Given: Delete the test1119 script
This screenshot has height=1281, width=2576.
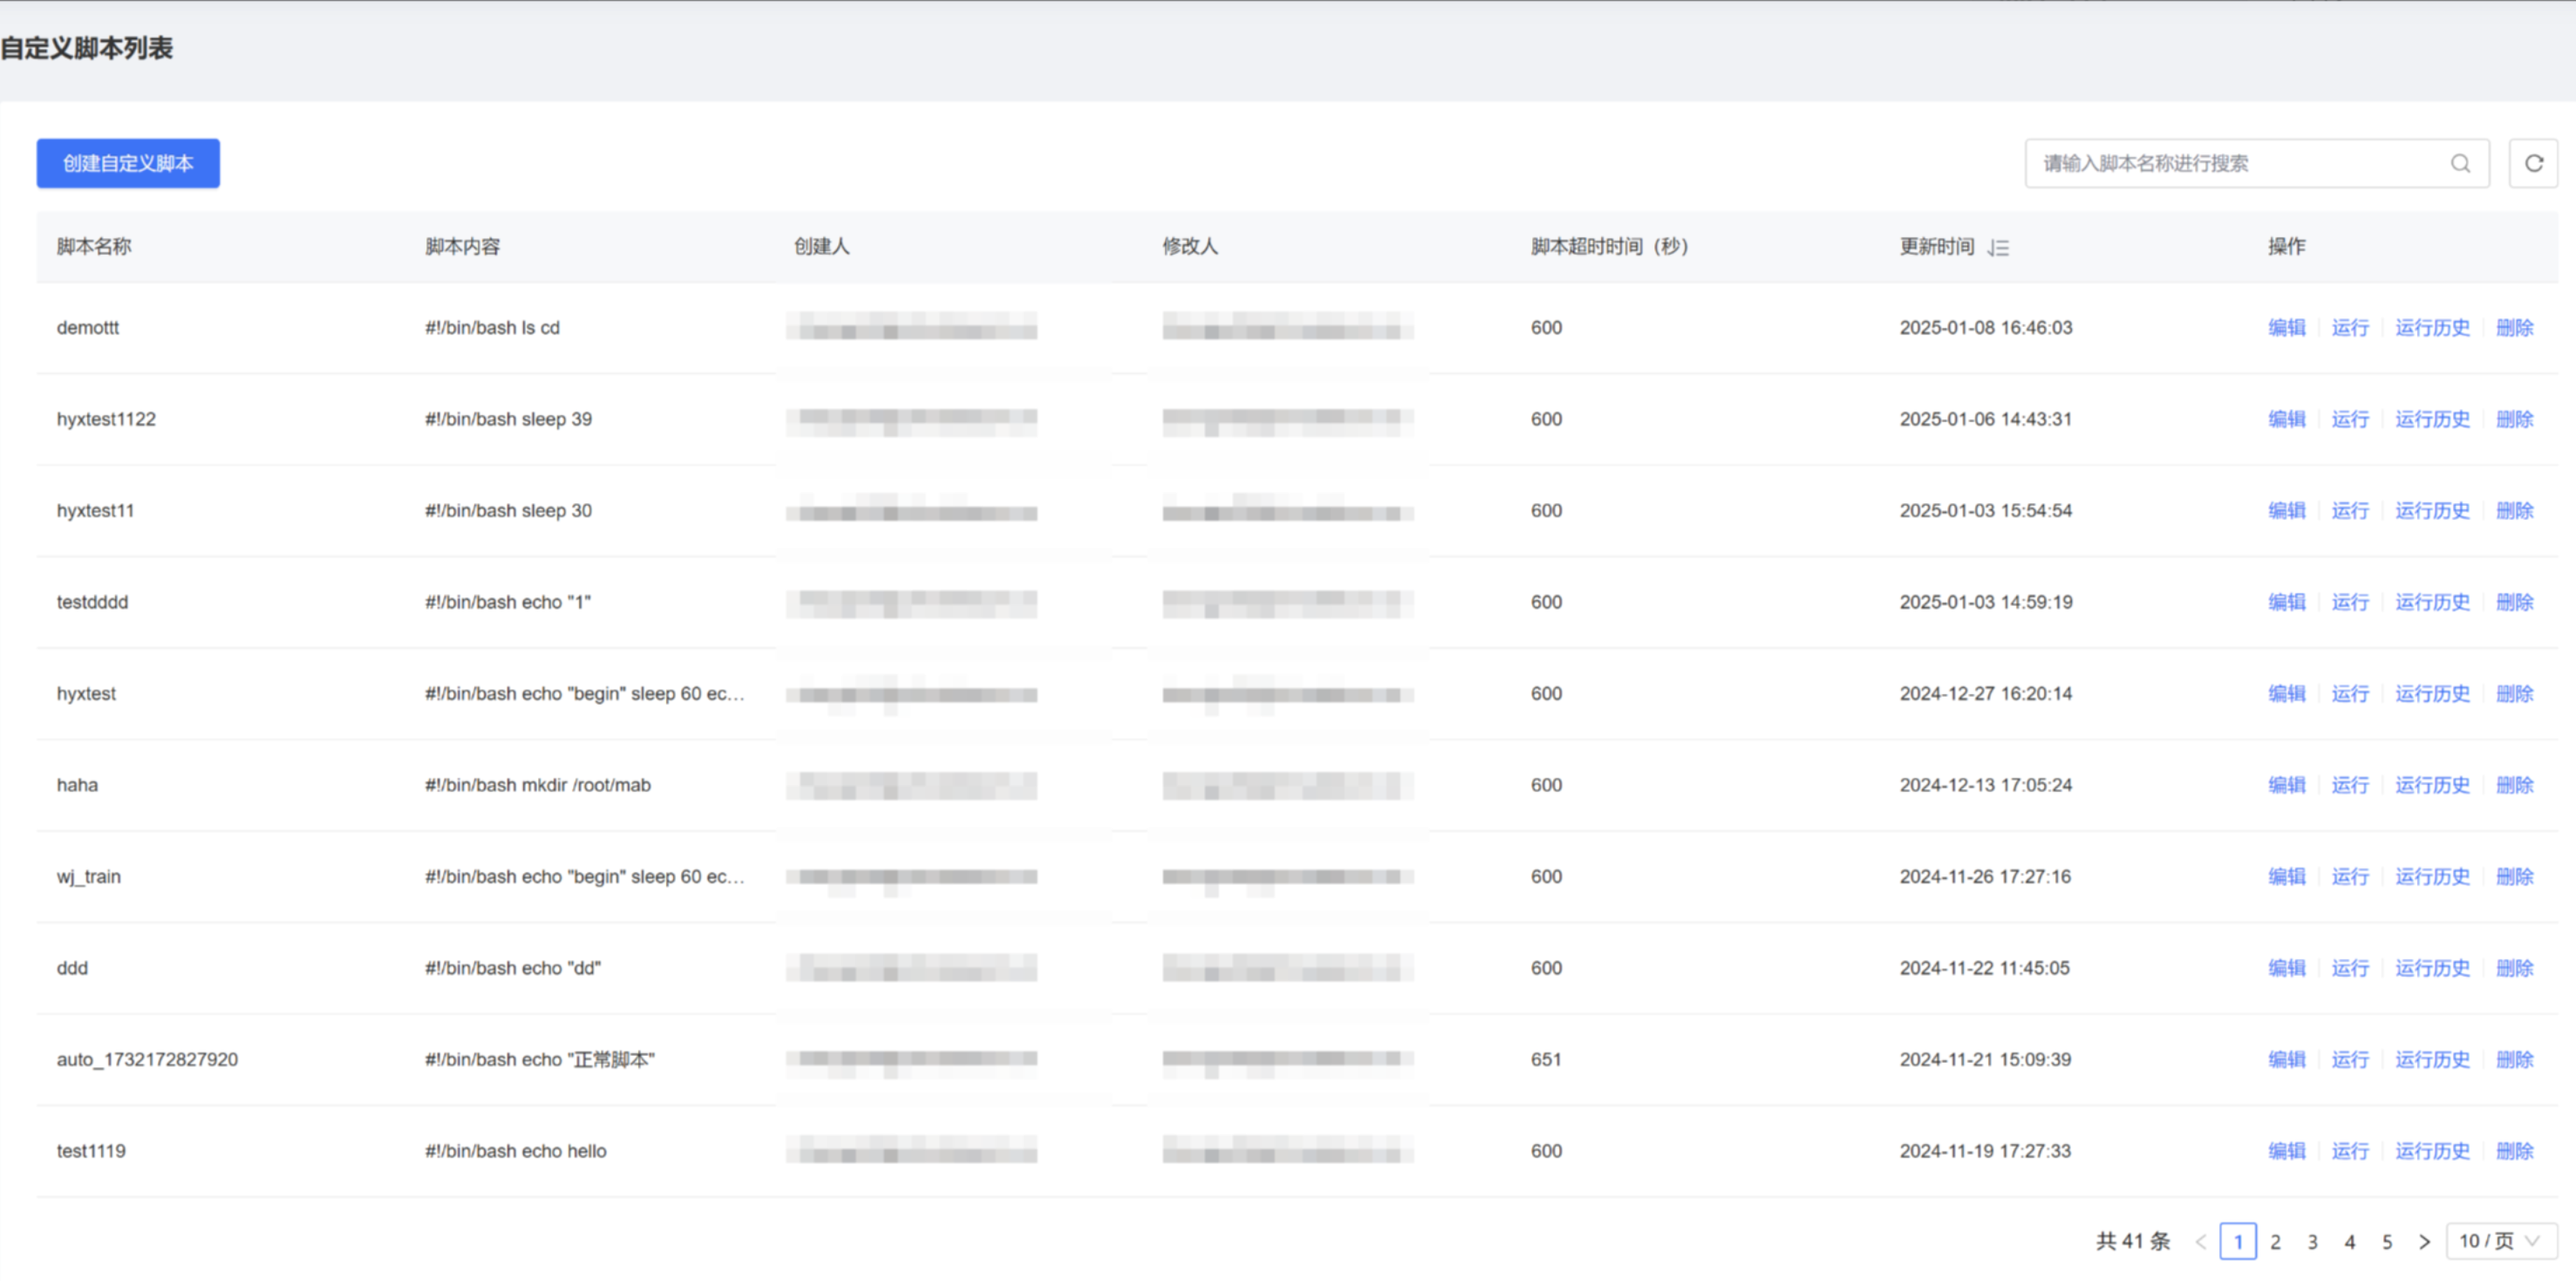Looking at the screenshot, I should coord(2514,1151).
